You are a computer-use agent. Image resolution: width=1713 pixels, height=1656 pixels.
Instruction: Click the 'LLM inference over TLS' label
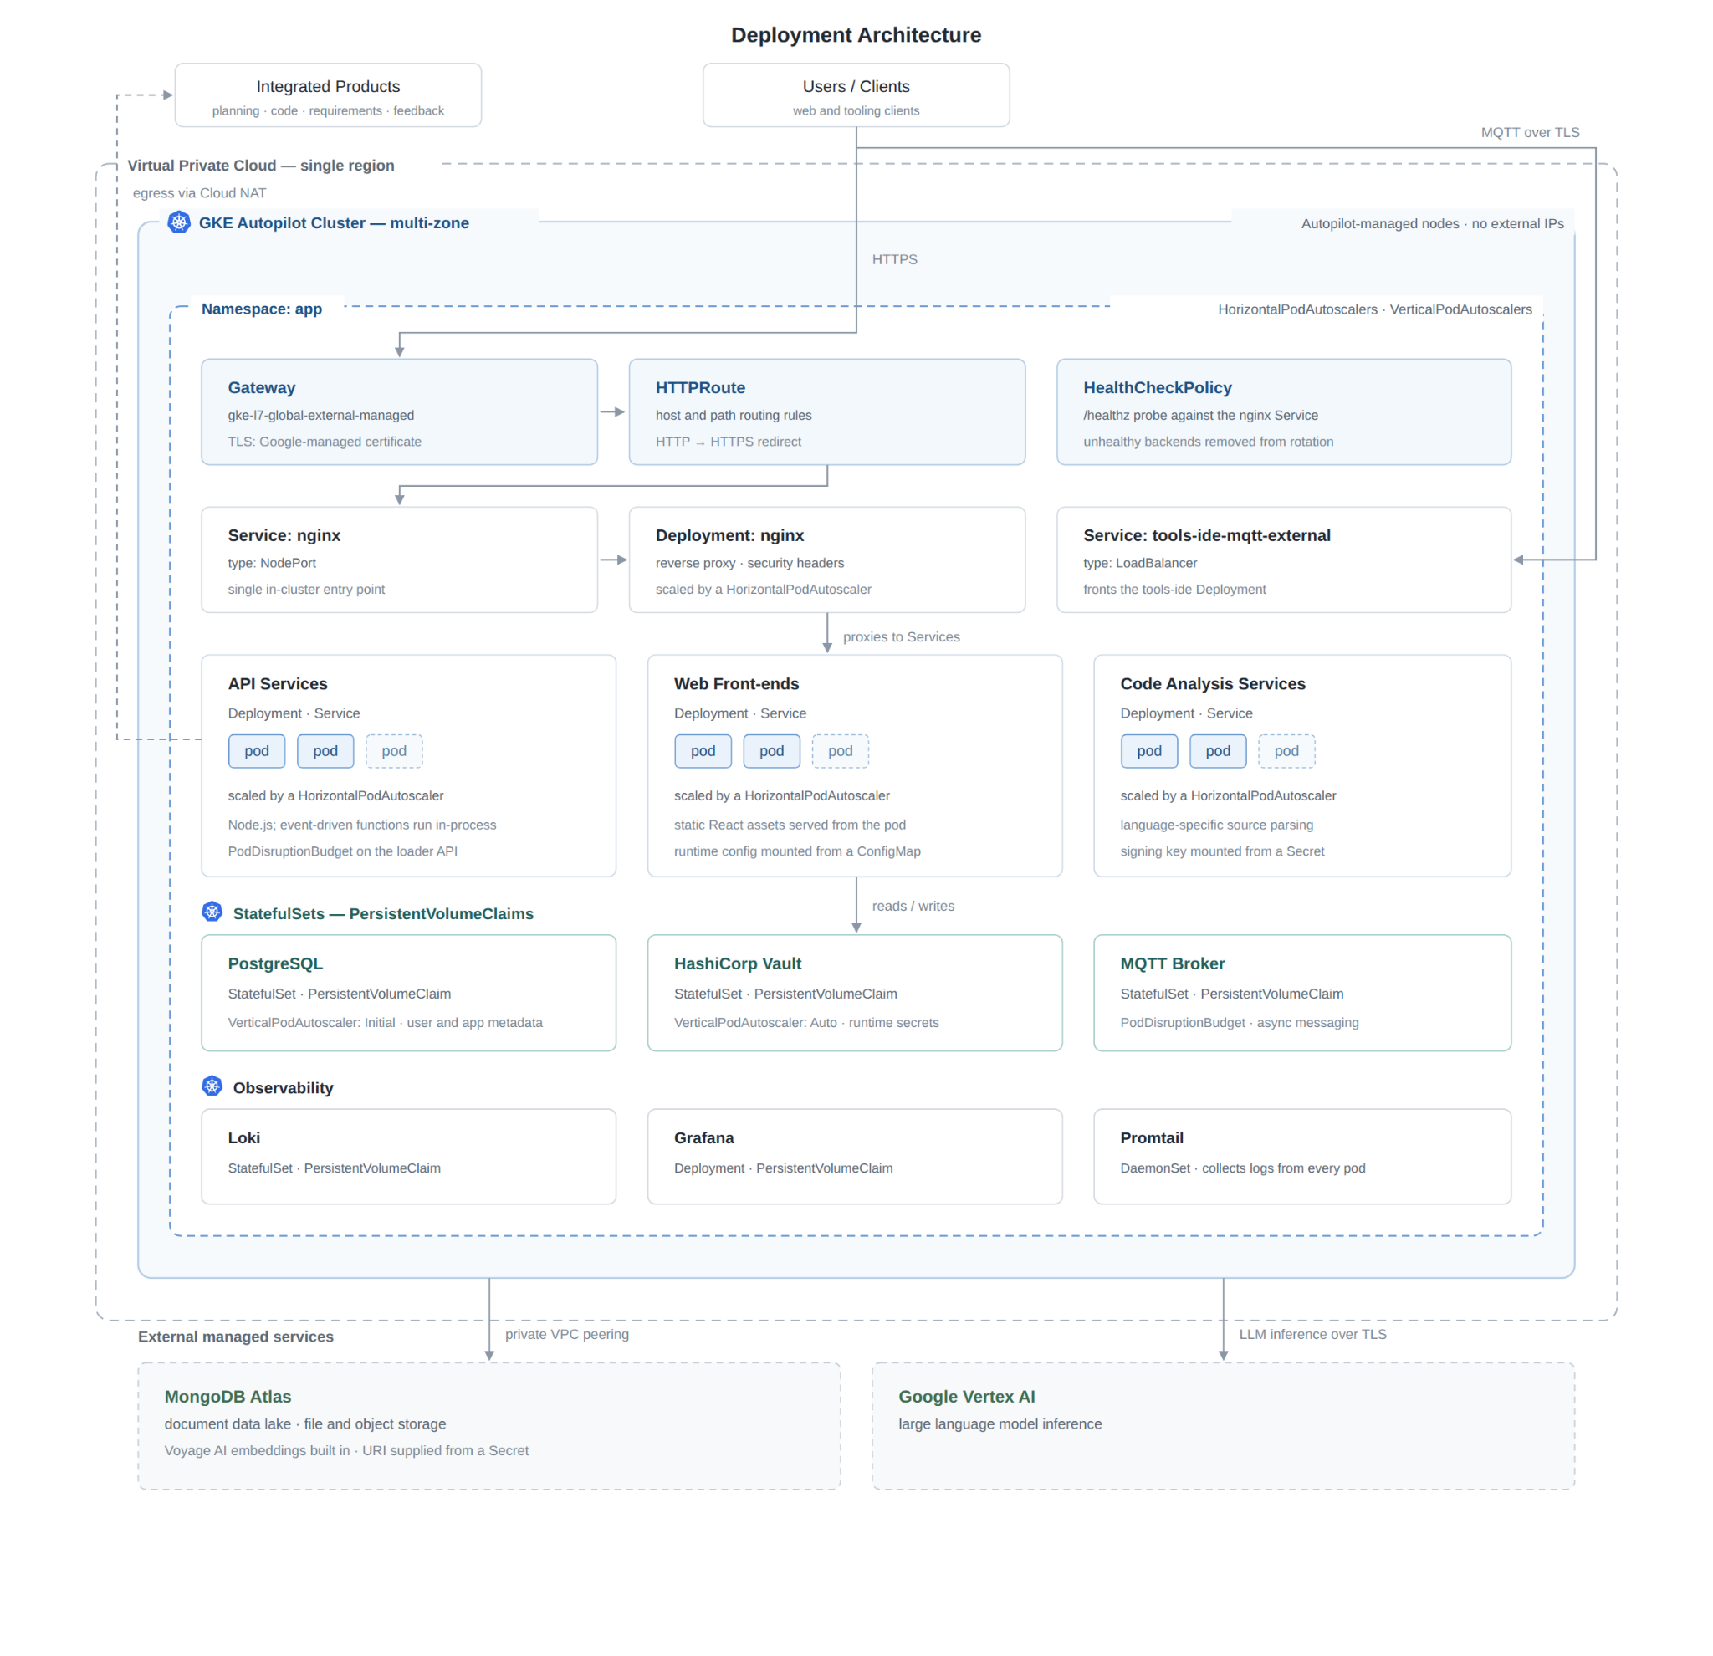tap(1312, 1334)
